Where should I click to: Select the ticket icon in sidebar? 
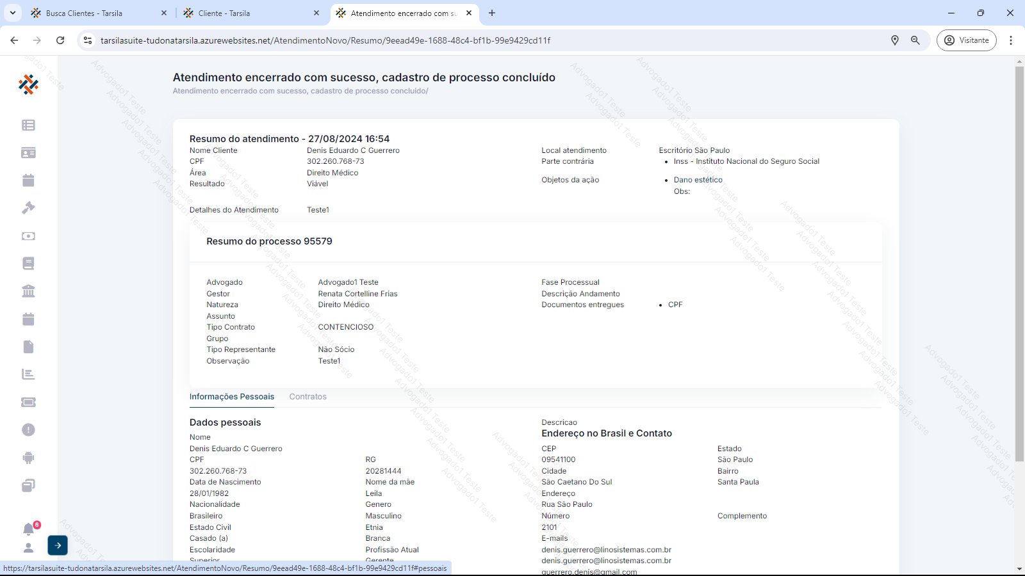(28, 402)
